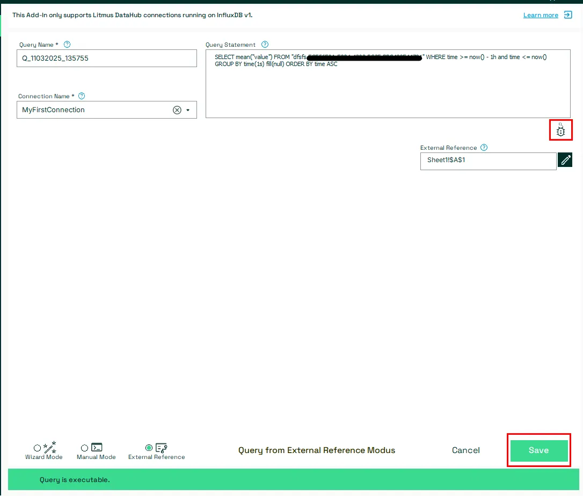Image resolution: width=583 pixels, height=496 pixels.
Task: Click the Wizard Mode magic wand icon
Action: [x=50, y=447]
